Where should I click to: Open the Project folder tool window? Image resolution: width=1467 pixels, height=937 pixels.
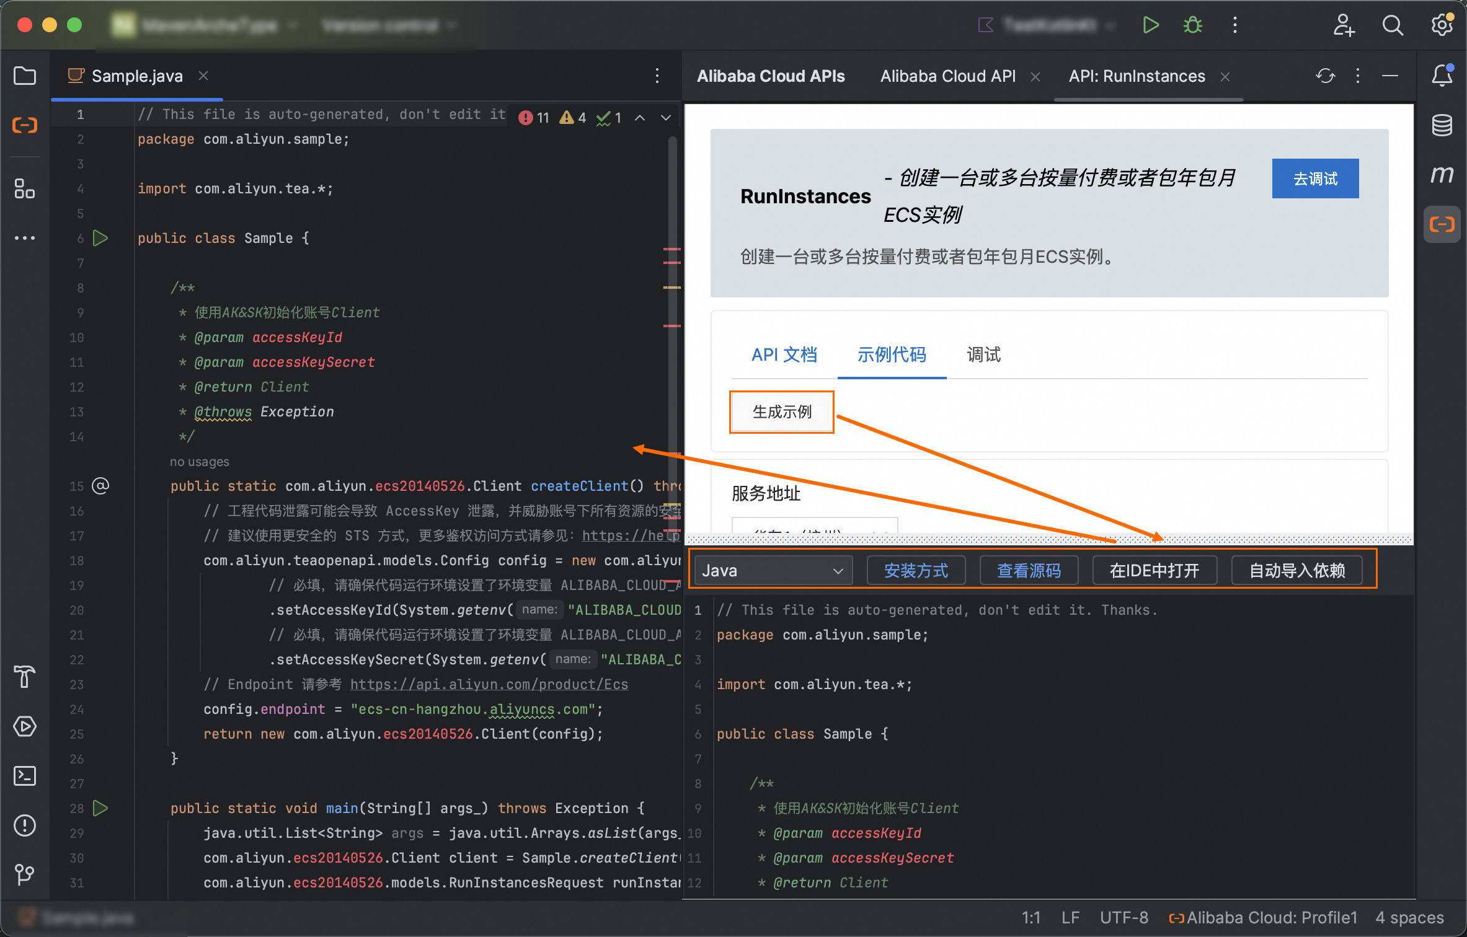click(x=25, y=76)
